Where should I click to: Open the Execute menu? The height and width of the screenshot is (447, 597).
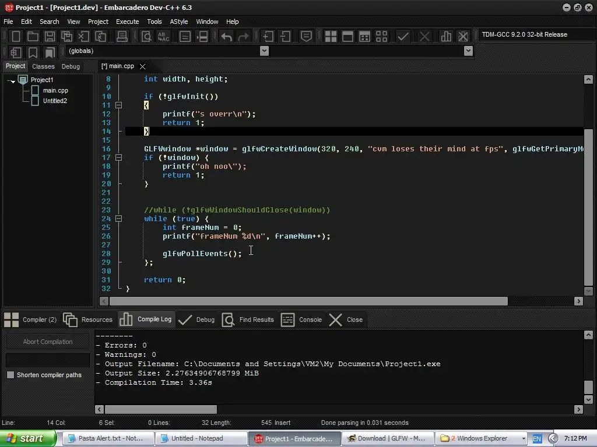click(x=128, y=22)
